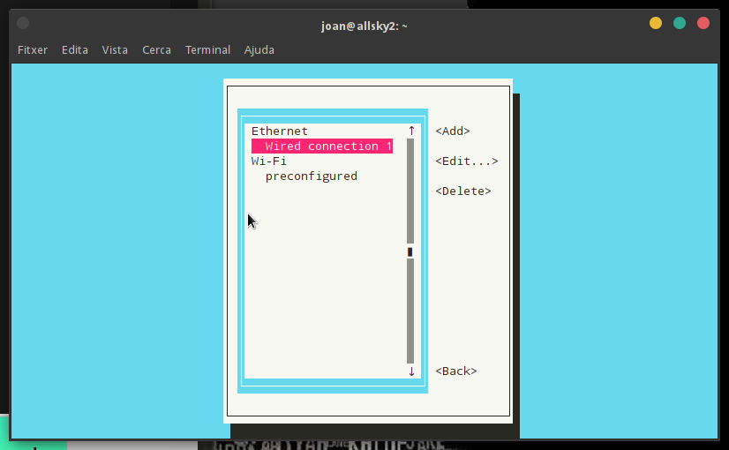The height and width of the screenshot is (450, 729).
Task: Close the terminal with red button
Action: 703,23
